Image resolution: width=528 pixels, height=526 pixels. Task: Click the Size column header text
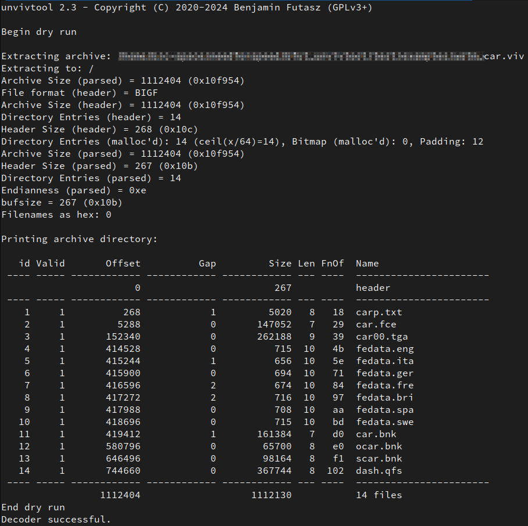[280, 264]
